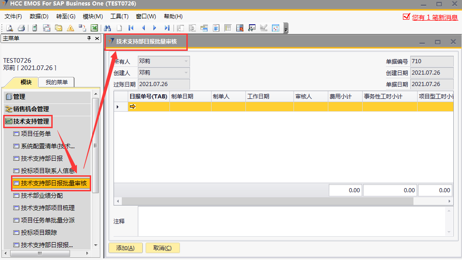This screenshot has height=260, width=462.
Task: Click the Export to Excel icon
Action: 94,28
